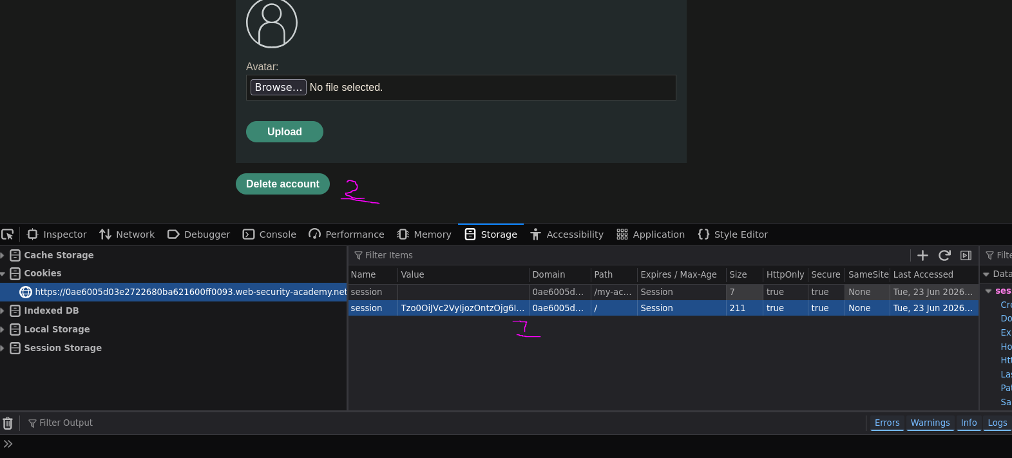The height and width of the screenshot is (458, 1012).
Task: Expand the Cache Storage tree item
Action: coord(3,256)
